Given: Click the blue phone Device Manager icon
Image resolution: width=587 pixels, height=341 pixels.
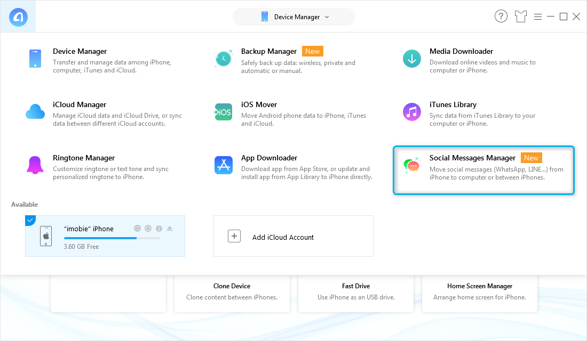Looking at the screenshot, I should click(x=35, y=59).
